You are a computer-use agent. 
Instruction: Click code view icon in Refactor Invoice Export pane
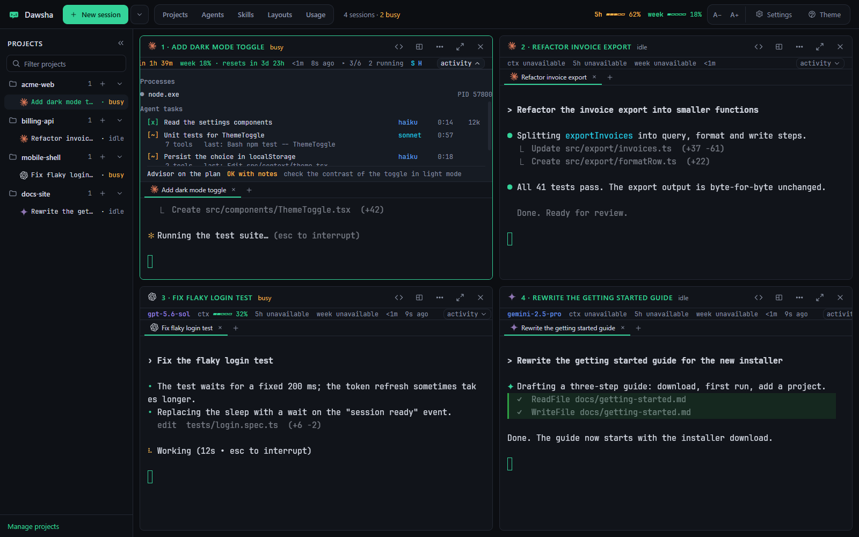[759, 47]
